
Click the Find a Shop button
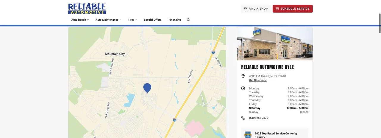[x=256, y=9]
